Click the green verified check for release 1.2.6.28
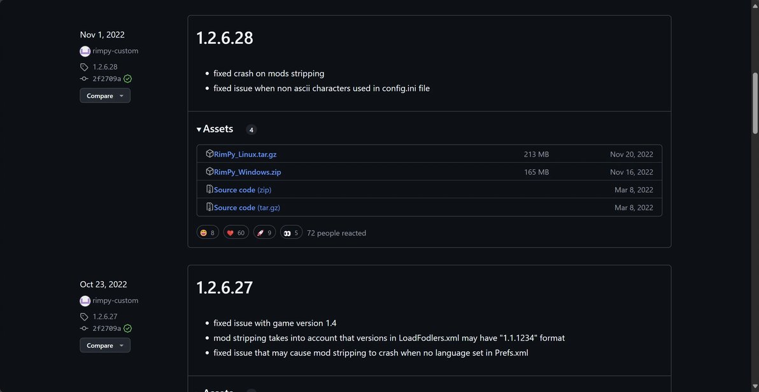The image size is (759, 392). (128, 79)
